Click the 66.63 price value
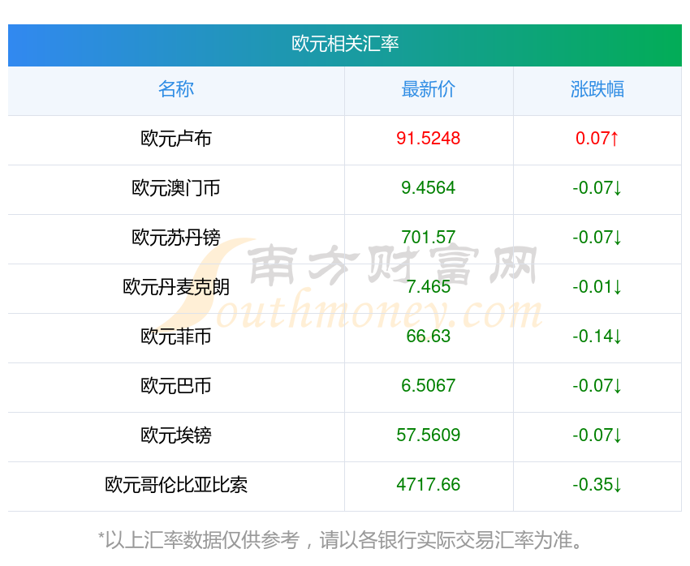 pos(428,337)
